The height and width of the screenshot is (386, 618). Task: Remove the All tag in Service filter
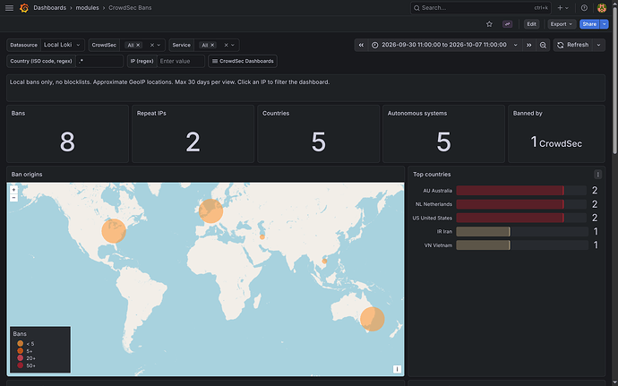(212, 46)
